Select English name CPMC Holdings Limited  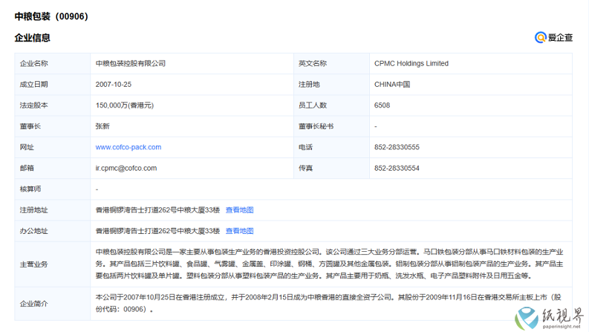coord(411,63)
